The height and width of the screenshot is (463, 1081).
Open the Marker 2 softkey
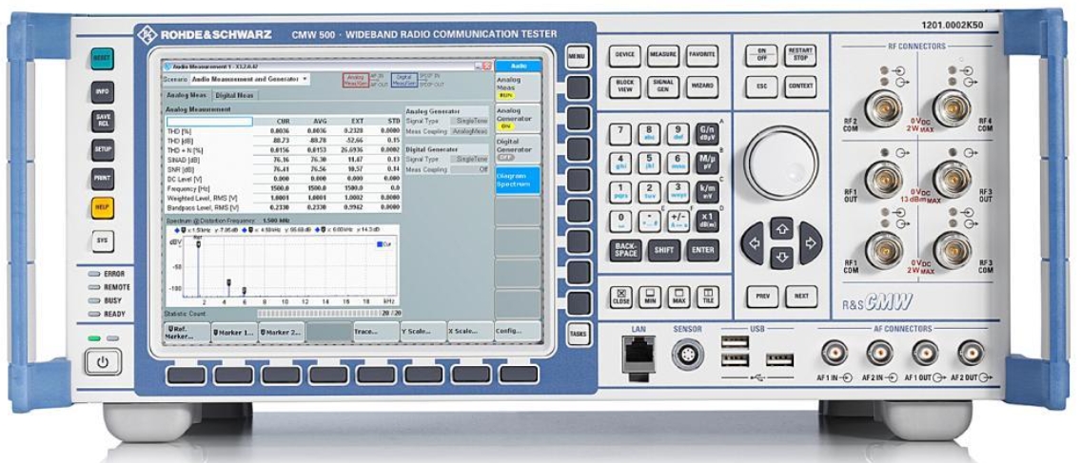(282, 332)
